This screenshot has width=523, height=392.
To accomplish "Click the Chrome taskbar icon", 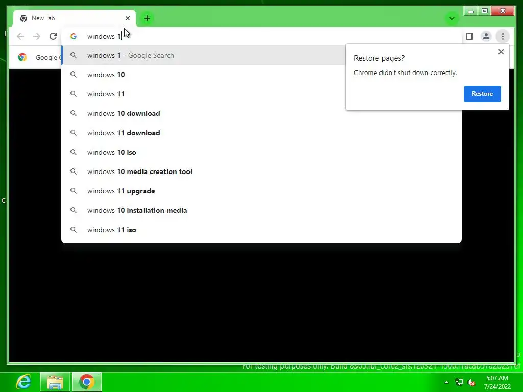I will [x=87, y=382].
